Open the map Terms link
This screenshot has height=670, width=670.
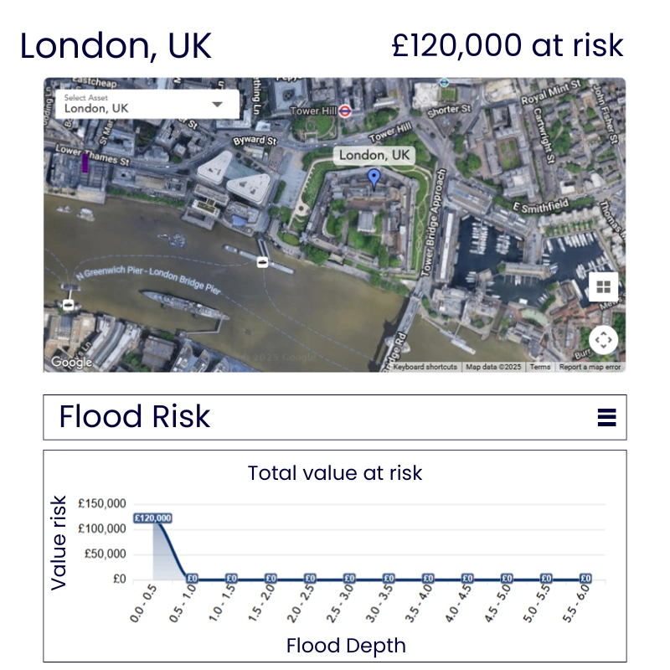point(540,367)
